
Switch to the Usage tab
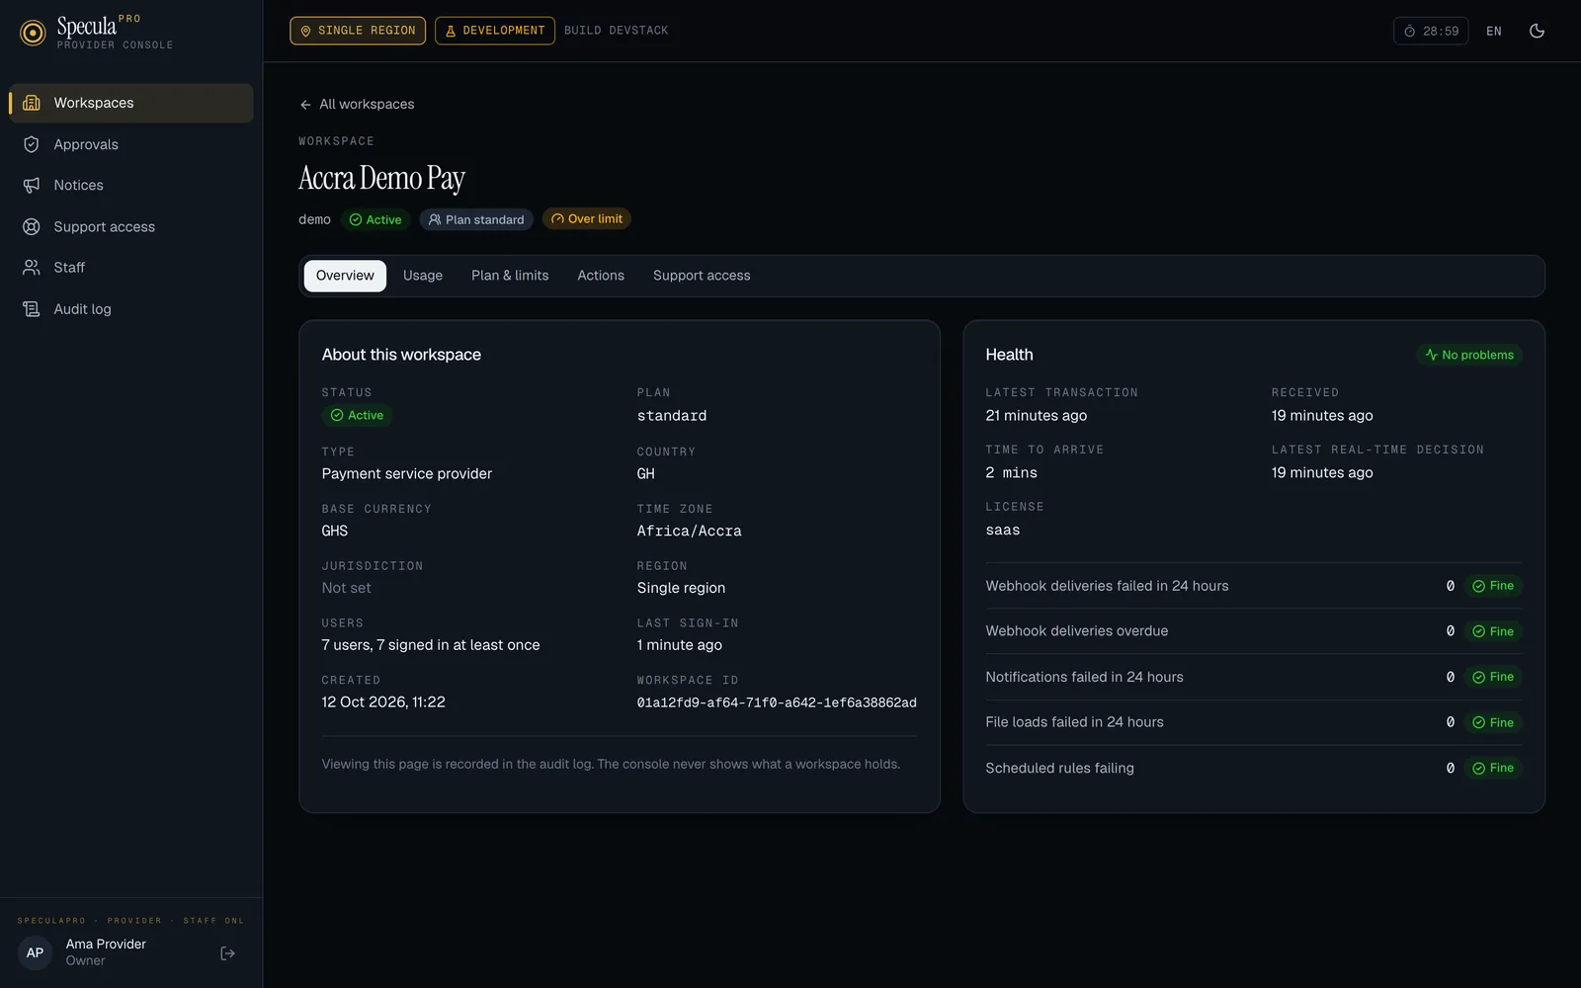[x=423, y=276]
